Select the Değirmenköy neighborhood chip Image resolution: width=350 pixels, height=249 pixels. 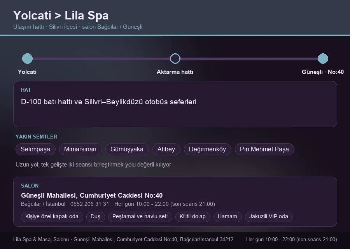click(x=207, y=149)
